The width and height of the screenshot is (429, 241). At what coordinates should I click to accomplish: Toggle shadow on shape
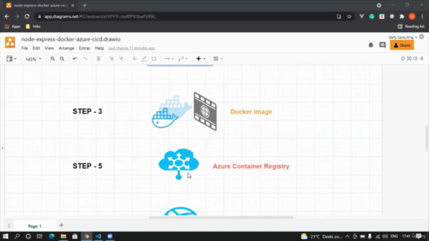tap(154, 59)
